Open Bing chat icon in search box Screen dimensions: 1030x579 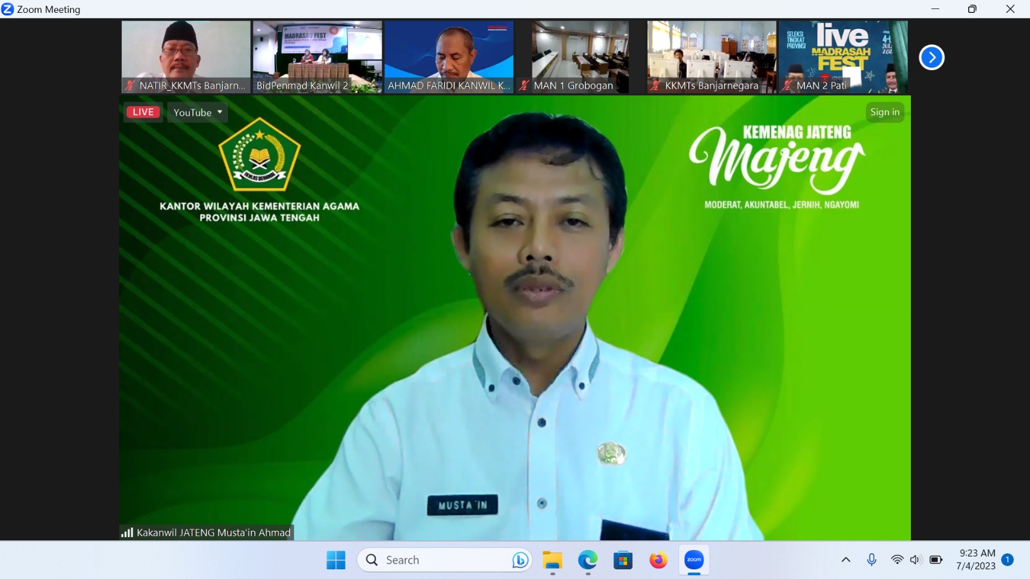pyautogui.click(x=520, y=560)
